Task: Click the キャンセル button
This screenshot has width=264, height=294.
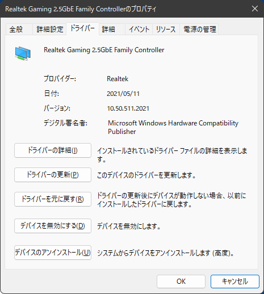Action: point(235,282)
